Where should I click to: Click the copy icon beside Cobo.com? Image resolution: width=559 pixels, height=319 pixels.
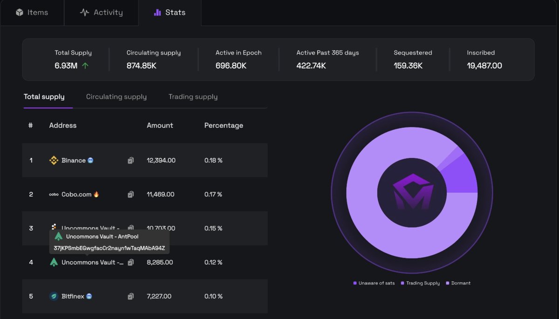pyautogui.click(x=130, y=194)
